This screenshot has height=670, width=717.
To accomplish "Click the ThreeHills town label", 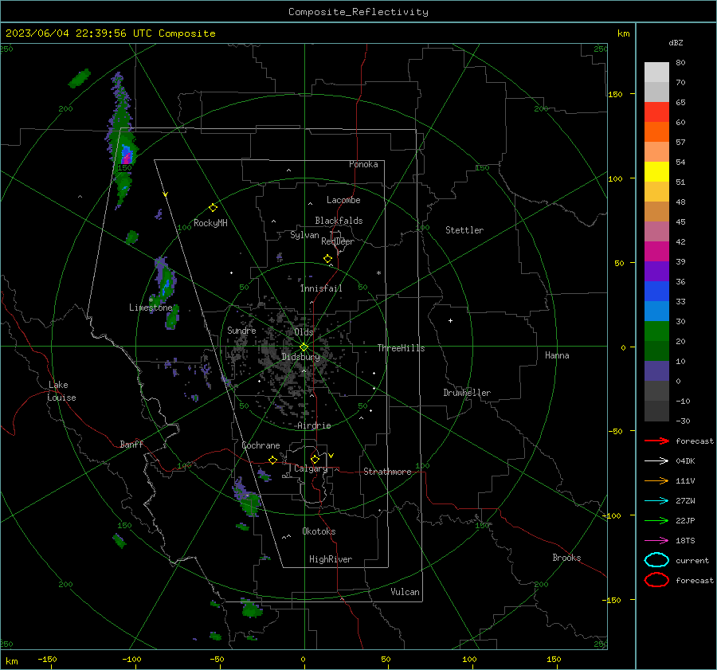I will tap(401, 348).
